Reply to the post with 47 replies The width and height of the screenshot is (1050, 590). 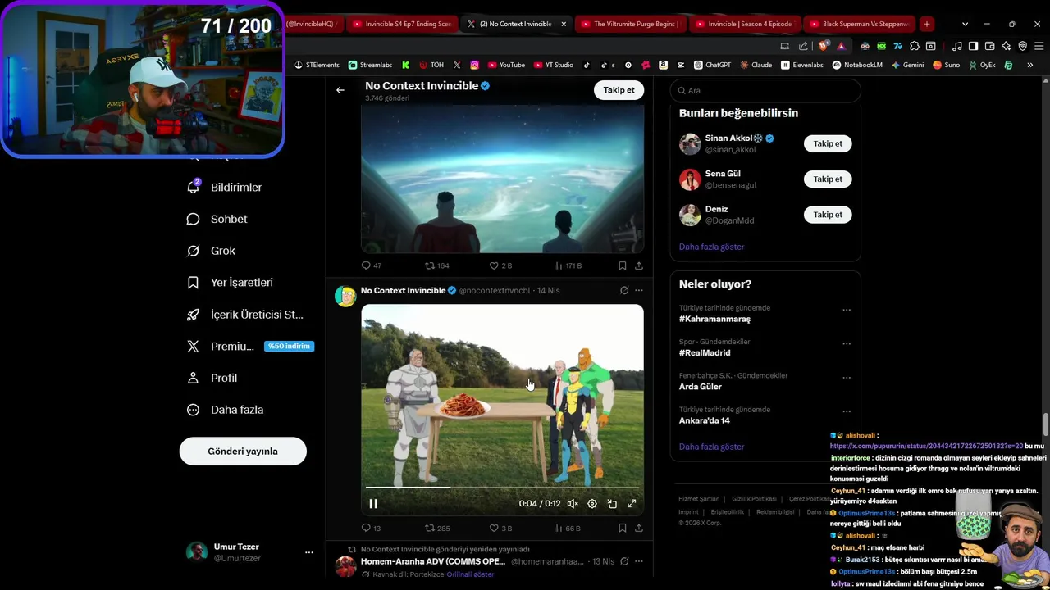coord(371,265)
